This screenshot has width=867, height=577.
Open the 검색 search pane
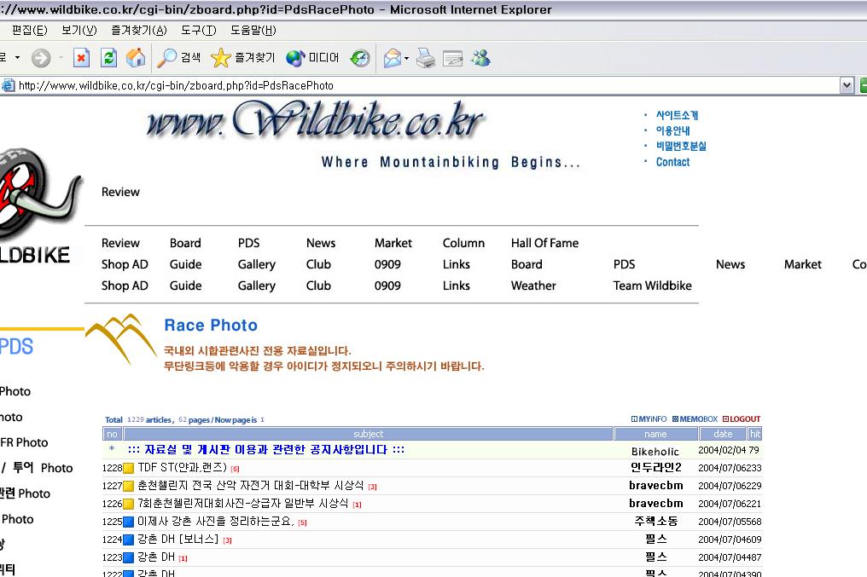pos(178,58)
